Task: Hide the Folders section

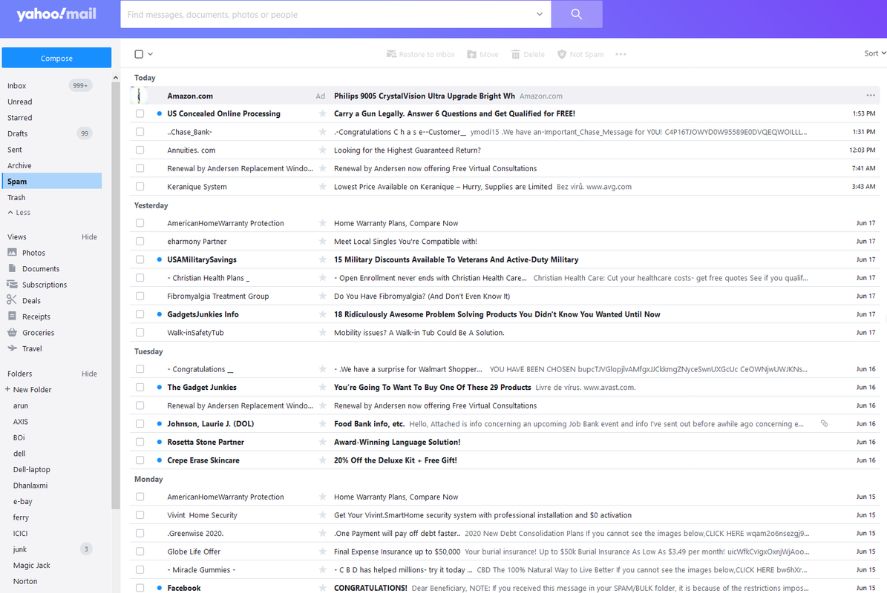Action: (x=89, y=374)
